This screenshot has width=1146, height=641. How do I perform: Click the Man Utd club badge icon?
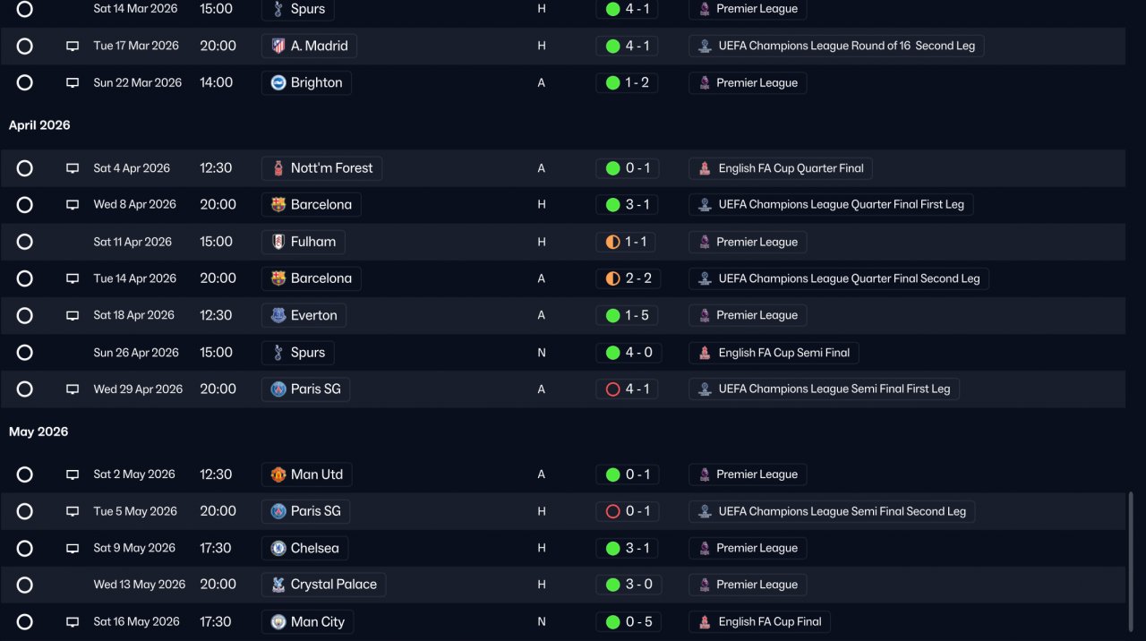click(x=278, y=474)
